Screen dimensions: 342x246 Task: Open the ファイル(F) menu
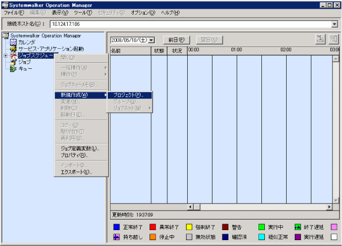tap(14, 12)
